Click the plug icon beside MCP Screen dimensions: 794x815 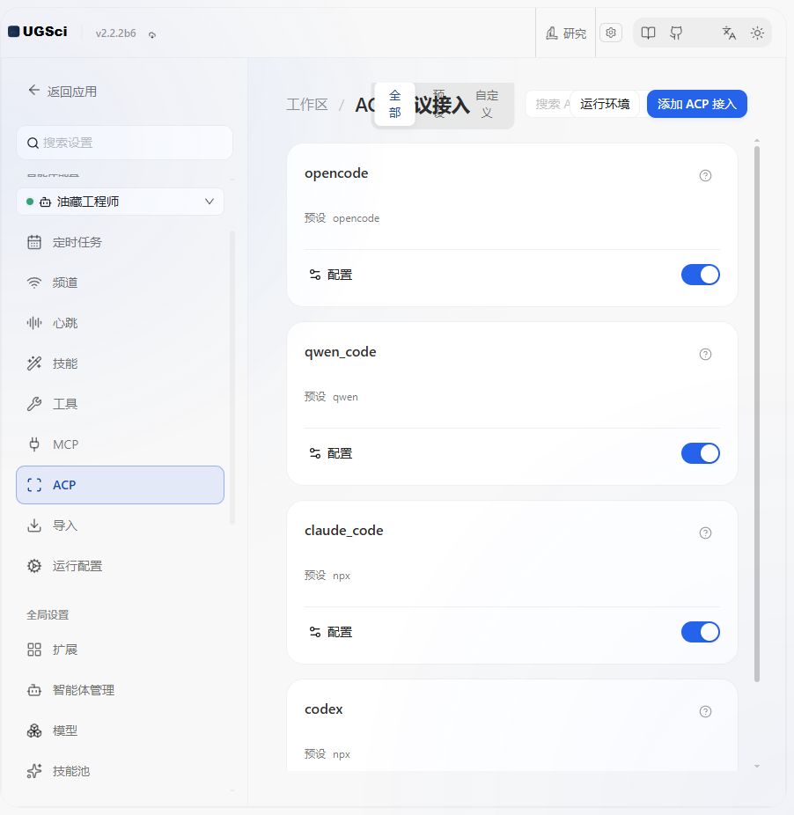click(34, 444)
